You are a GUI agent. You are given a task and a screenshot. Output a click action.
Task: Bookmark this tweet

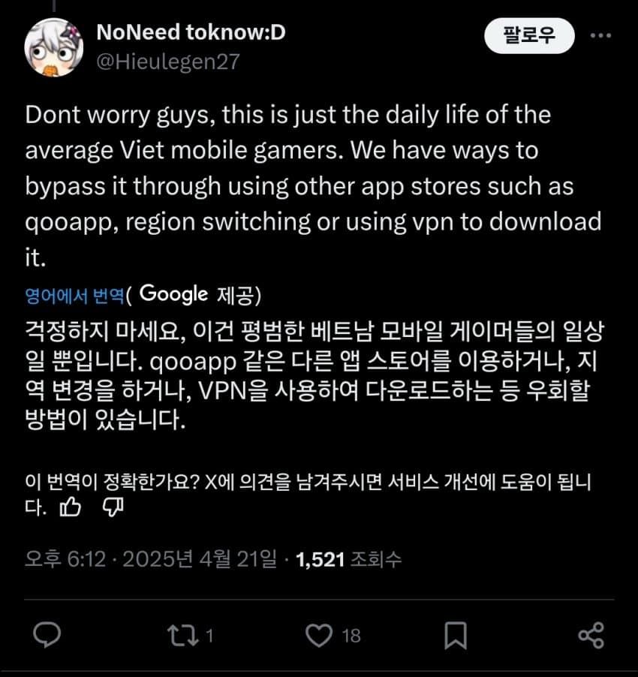pyautogui.click(x=456, y=636)
